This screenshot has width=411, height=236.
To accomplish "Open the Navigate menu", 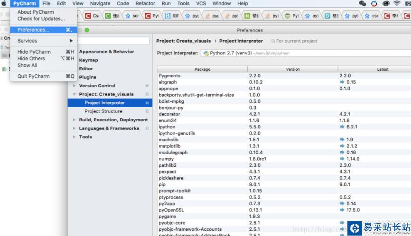I will (x=100, y=4).
